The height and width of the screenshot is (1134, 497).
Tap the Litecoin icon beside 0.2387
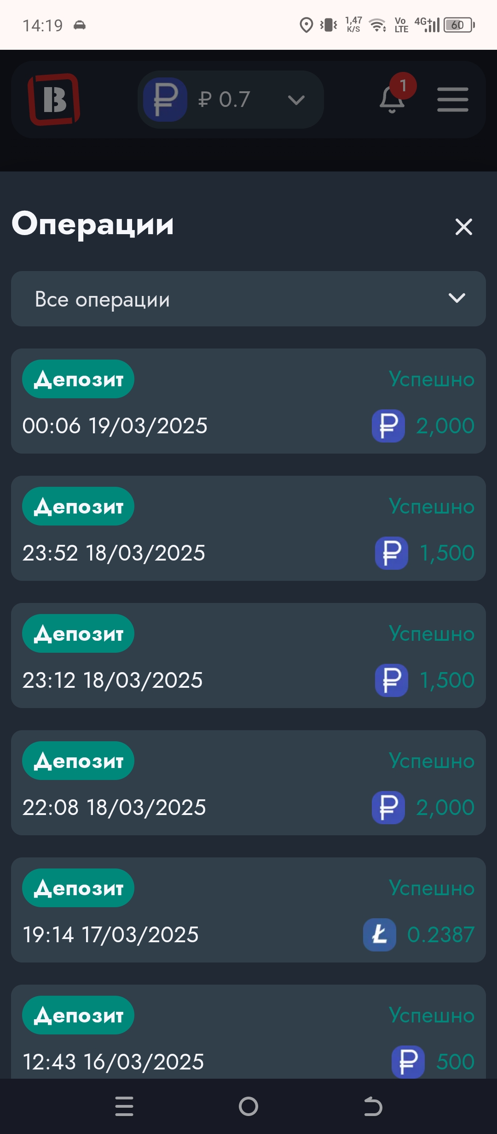[379, 935]
